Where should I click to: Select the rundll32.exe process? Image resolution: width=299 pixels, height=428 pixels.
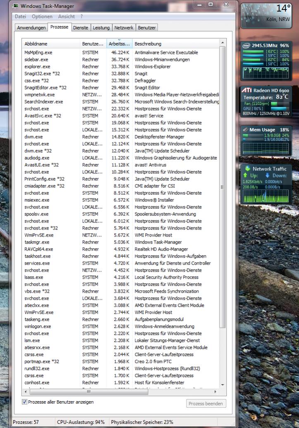click(121, 368)
